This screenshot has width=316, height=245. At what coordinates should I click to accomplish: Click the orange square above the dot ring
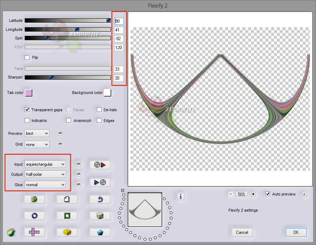click(123, 190)
